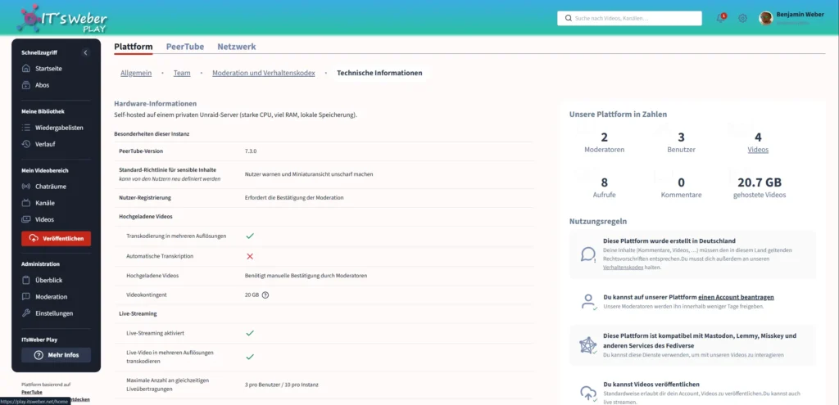The width and height of the screenshot is (839, 405).
Task: Follow the Videos link in platform stats
Action: tap(757, 150)
